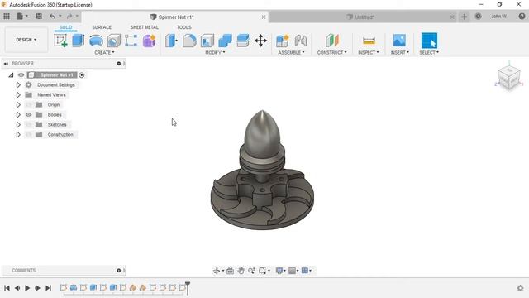Expand the Named Views node
This screenshot has height=298, width=529.
18,95
